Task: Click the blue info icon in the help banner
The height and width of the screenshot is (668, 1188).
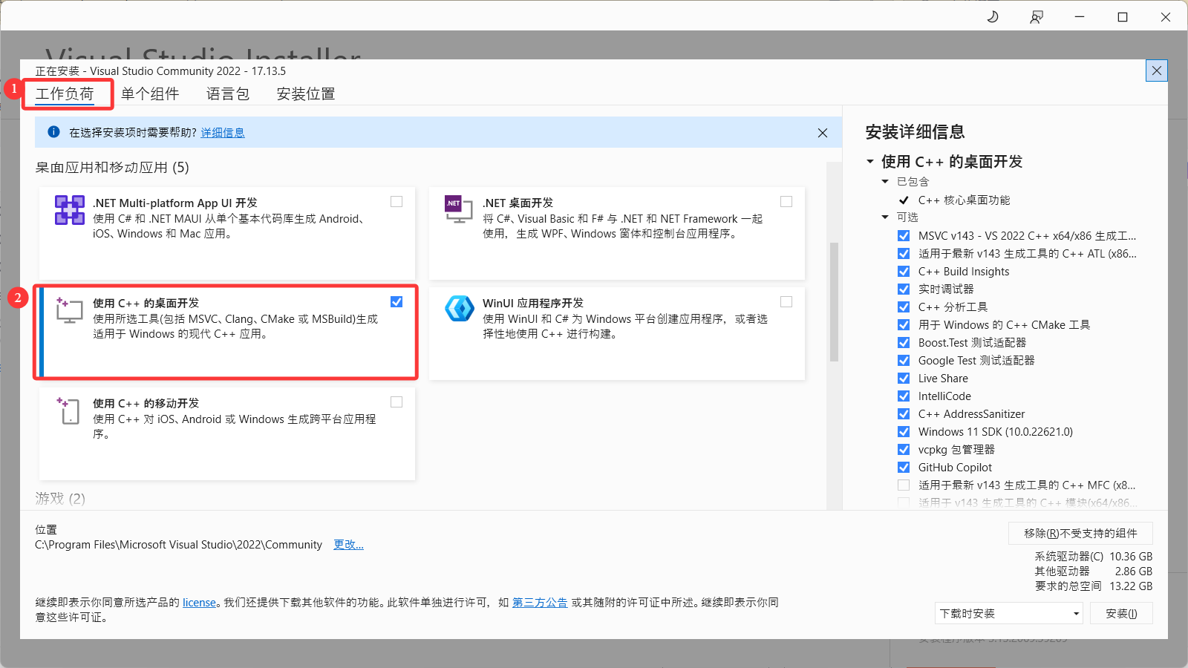Action: click(53, 132)
